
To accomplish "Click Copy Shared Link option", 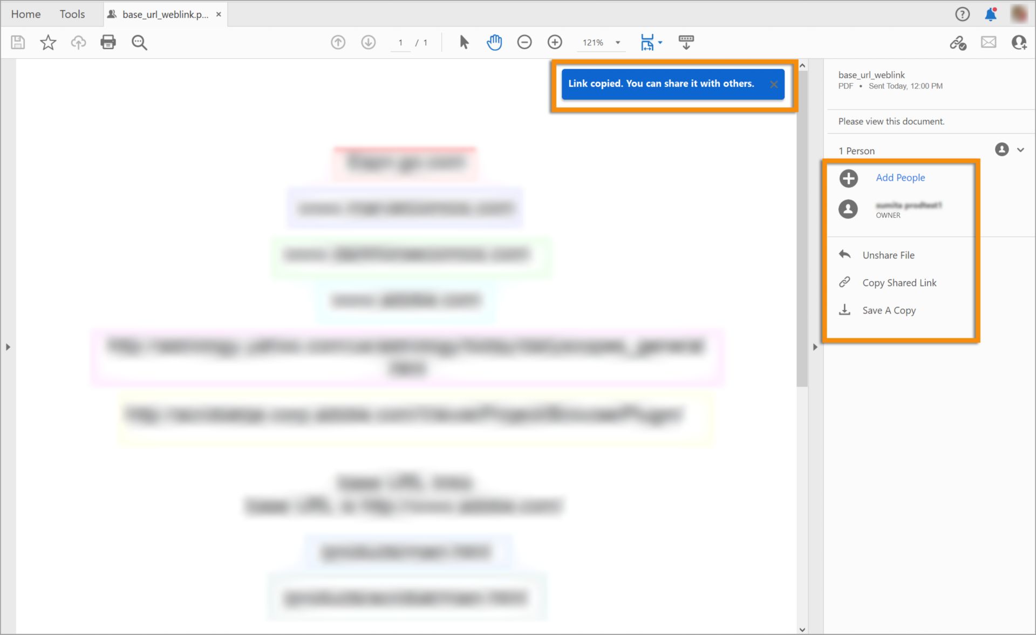I will [x=899, y=283].
